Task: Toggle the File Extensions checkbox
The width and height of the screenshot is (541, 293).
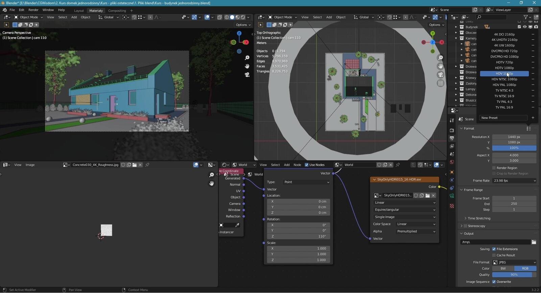Action: tap(494, 249)
